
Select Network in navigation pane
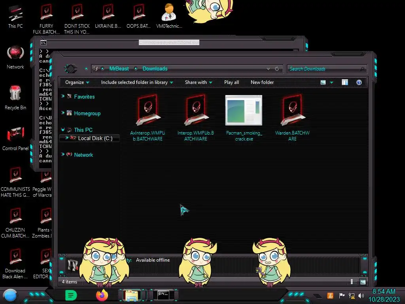pos(83,155)
